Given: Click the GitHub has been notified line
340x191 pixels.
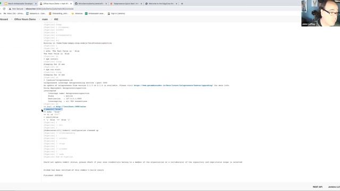Looking at the screenshot, I should point(74,170).
